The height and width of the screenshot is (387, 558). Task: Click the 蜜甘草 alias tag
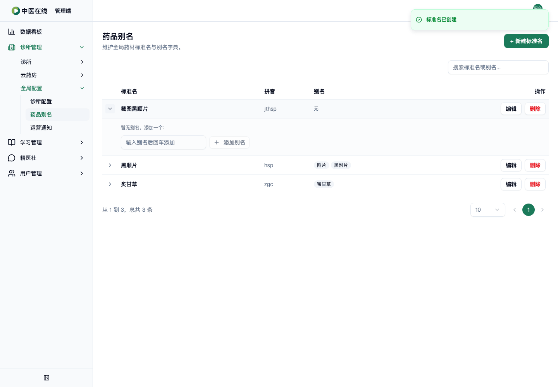pos(324,184)
